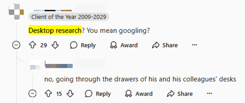This screenshot has height=103, width=245.
Task: Upvote the reply about colleagues' desks
Action: click(x=48, y=94)
